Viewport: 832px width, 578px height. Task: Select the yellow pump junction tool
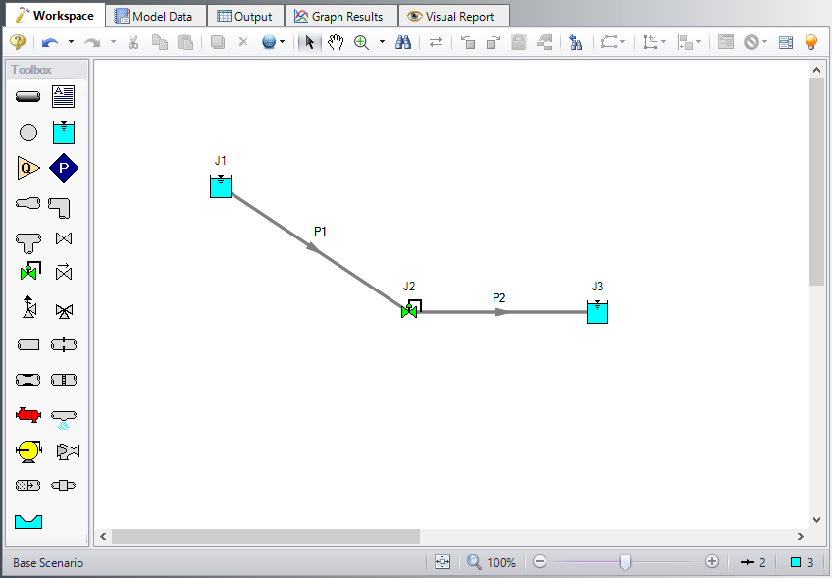click(x=28, y=450)
